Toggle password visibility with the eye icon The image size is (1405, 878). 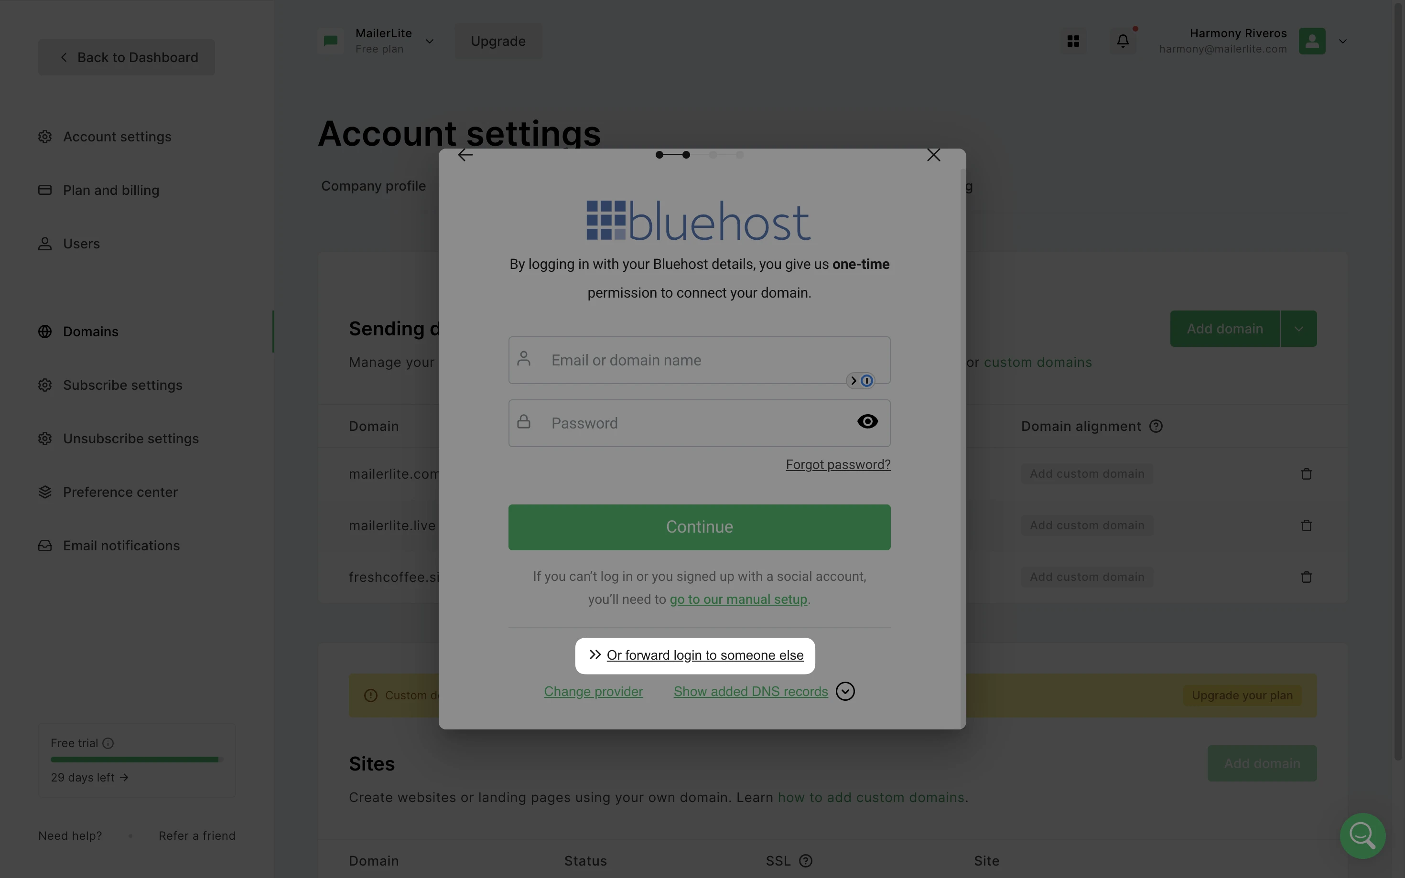pyautogui.click(x=867, y=422)
